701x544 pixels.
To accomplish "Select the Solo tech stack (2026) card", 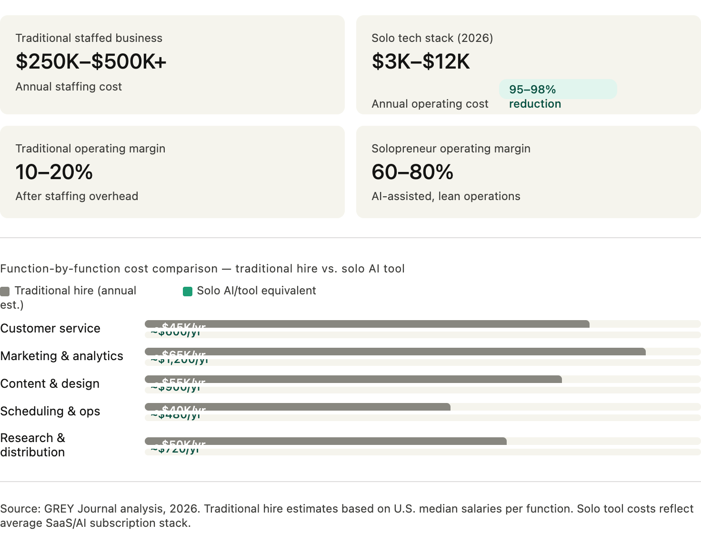I will 529,65.
